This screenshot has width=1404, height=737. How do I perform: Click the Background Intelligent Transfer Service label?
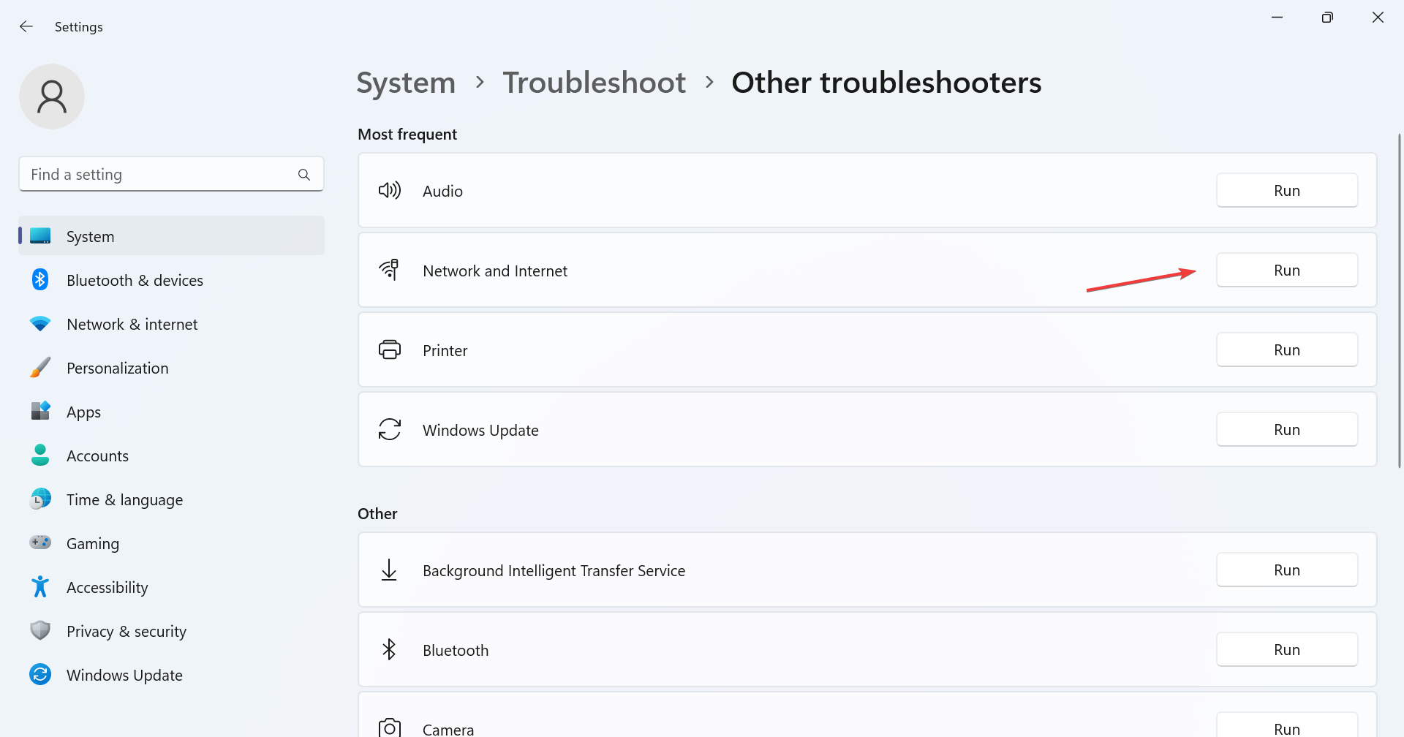[x=554, y=570]
